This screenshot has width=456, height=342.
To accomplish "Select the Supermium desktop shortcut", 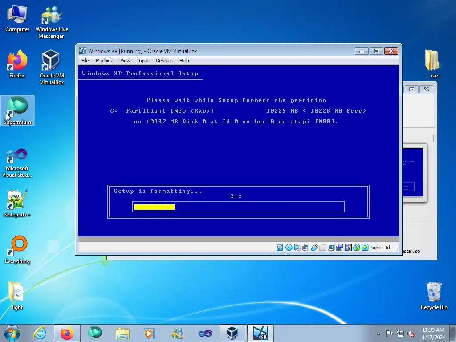I will pyautogui.click(x=17, y=110).
